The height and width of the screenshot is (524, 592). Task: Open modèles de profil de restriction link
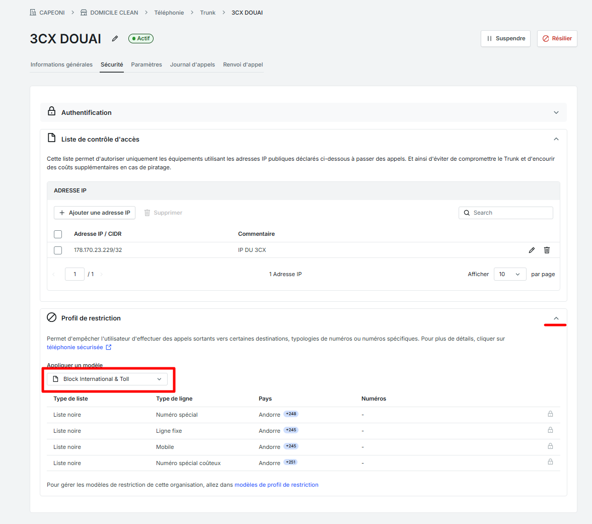tap(276, 485)
